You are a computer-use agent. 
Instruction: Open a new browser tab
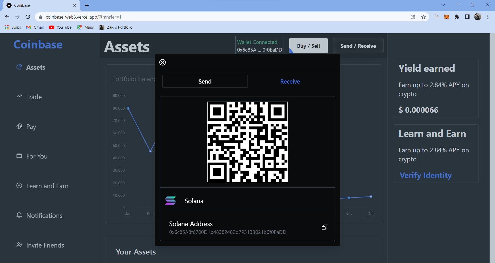(87, 5)
